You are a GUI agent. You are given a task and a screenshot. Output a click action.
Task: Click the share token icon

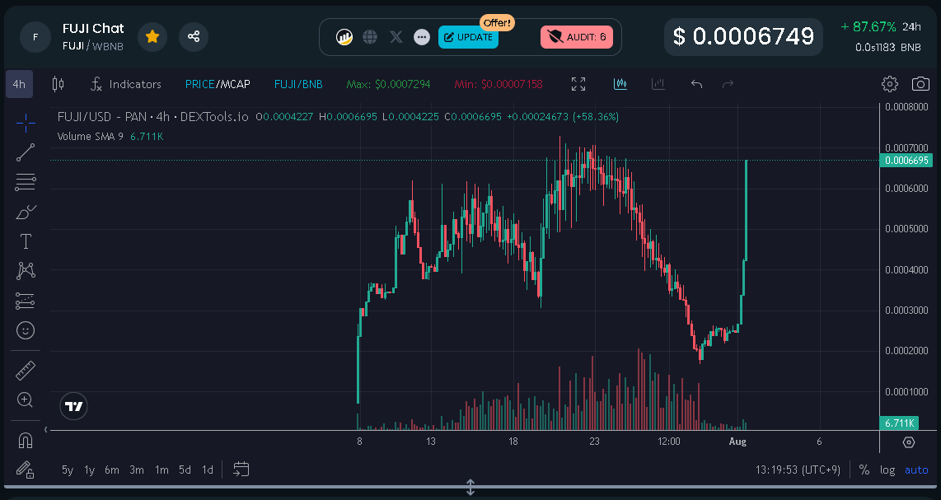[x=194, y=36]
